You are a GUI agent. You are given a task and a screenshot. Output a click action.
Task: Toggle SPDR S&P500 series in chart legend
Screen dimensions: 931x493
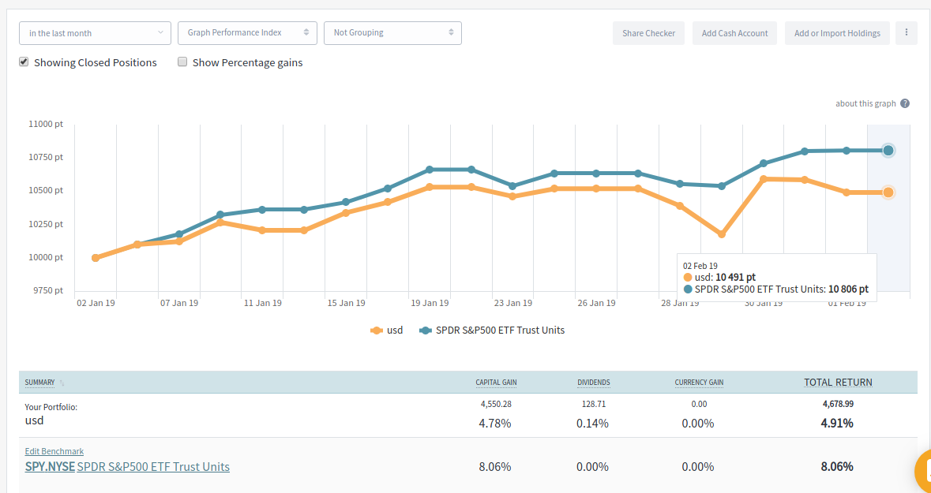pos(491,331)
